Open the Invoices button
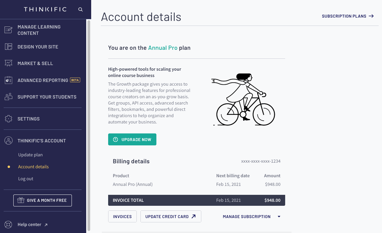 (122, 216)
